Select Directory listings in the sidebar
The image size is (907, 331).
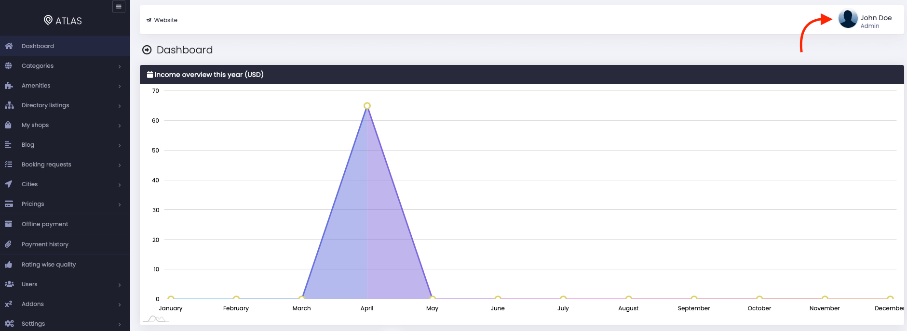click(x=65, y=105)
